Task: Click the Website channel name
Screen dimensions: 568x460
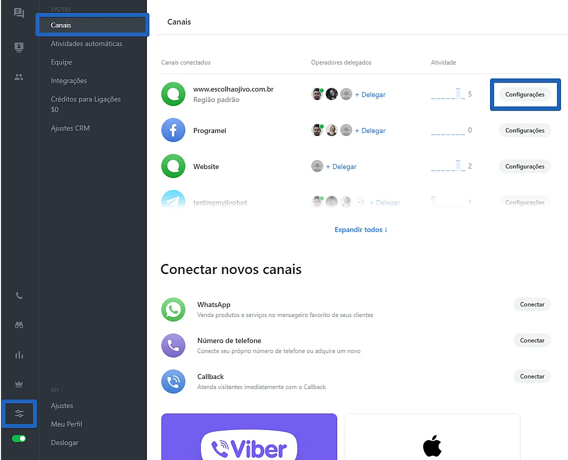Action: (206, 166)
